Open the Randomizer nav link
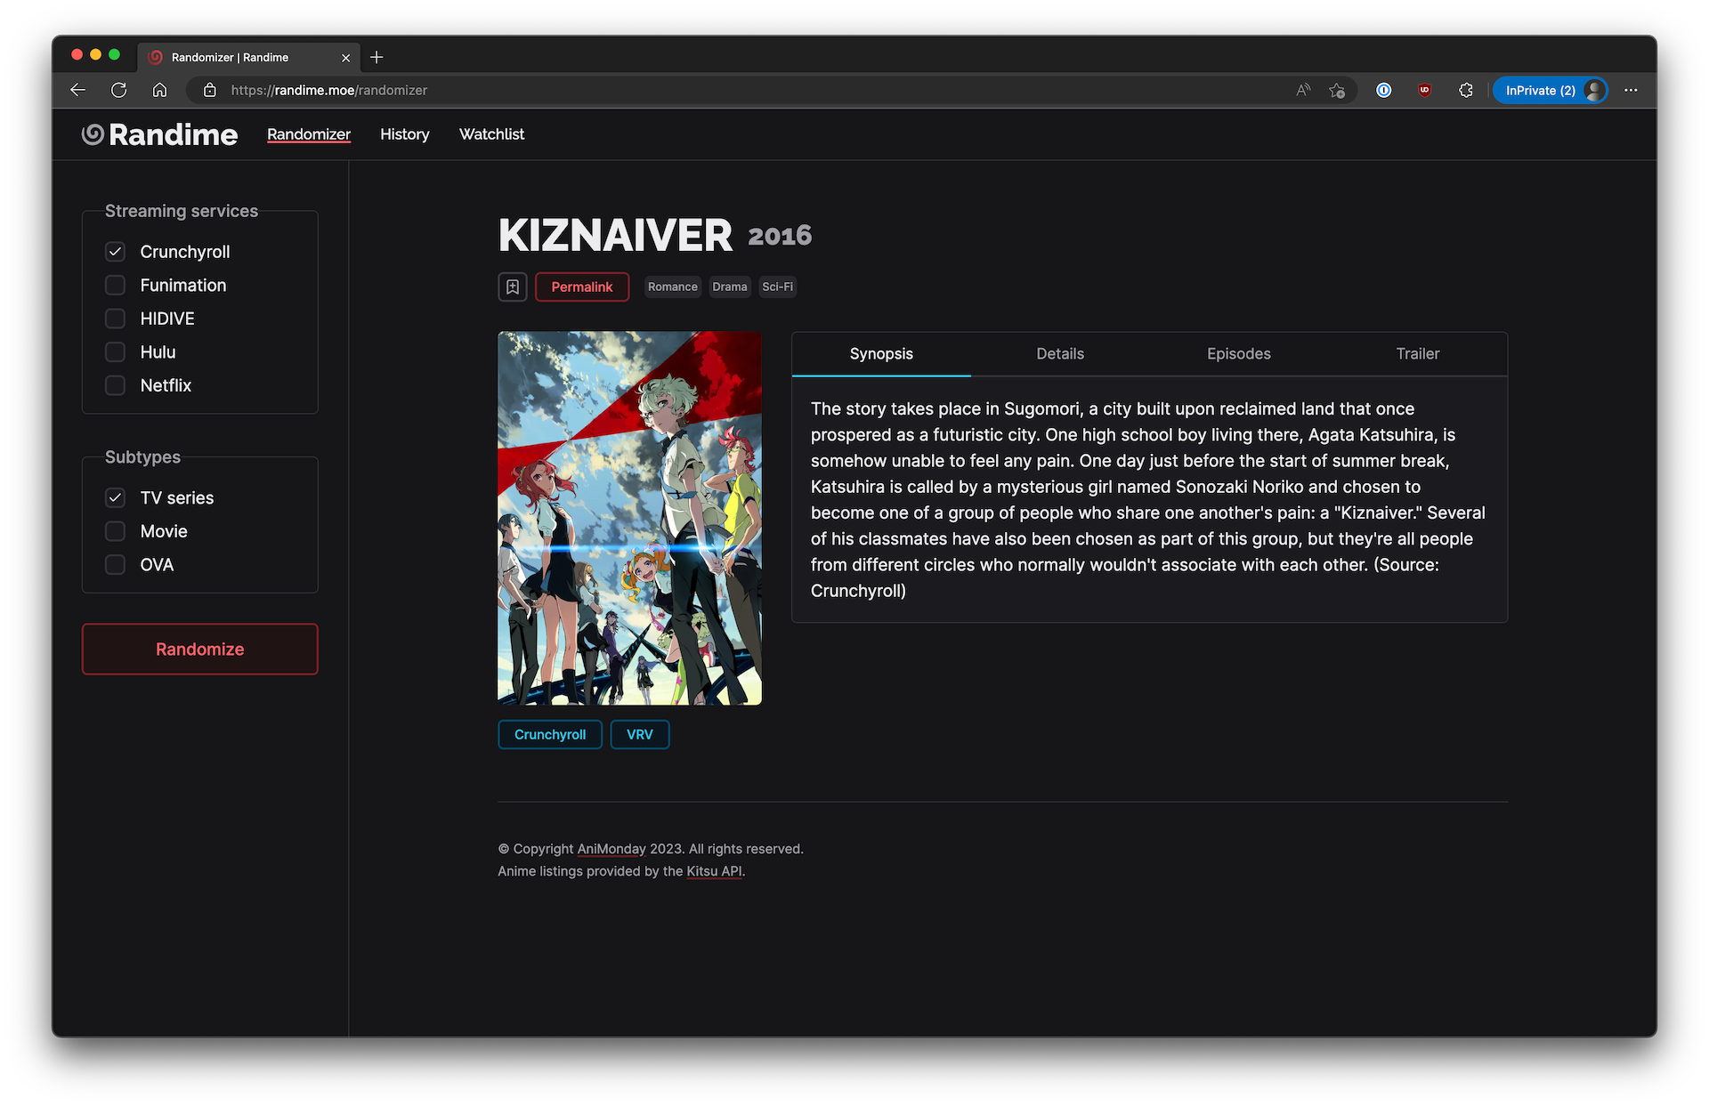The width and height of the screenshot is (1709, 1106). coord(309,134)
